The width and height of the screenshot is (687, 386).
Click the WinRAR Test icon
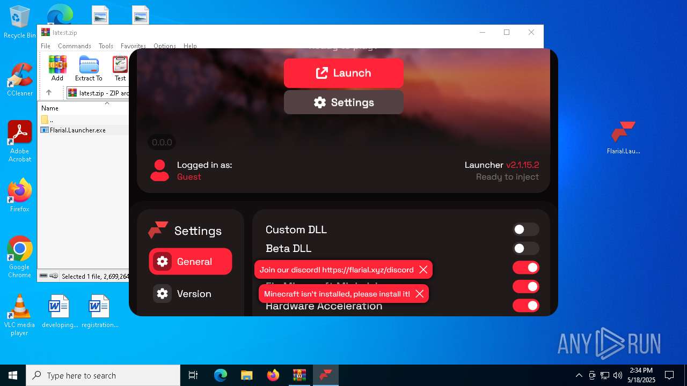(120, 68)
